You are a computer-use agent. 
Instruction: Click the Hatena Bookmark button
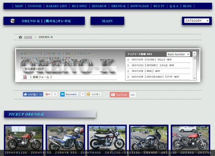pos(69,94)
